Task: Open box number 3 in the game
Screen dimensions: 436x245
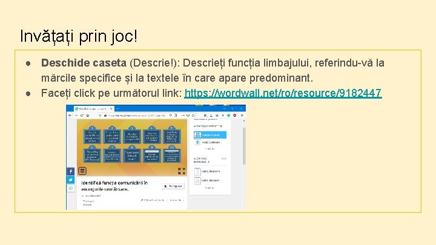Action: tap(132, 136)
